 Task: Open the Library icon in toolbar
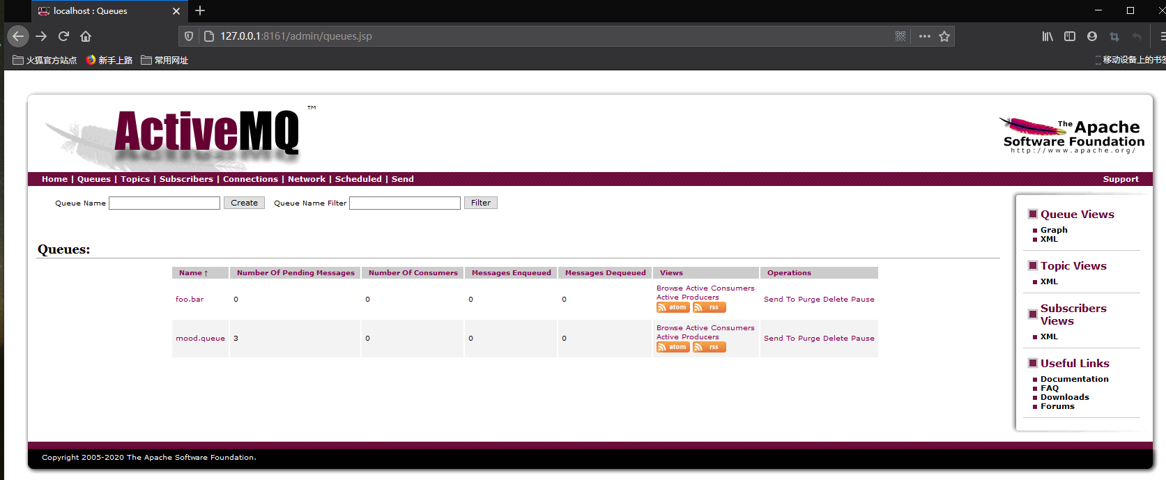click(1048, 36)
